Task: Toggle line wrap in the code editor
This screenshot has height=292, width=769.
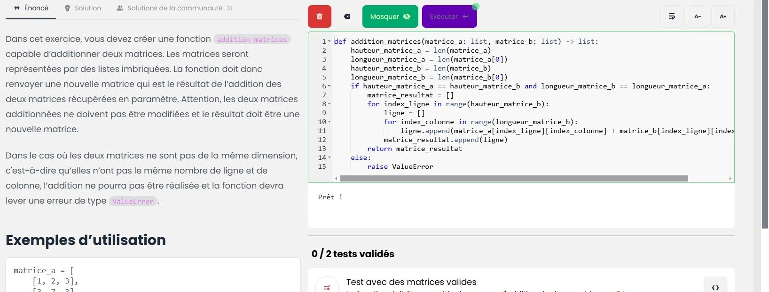Action: pos(672,16)
